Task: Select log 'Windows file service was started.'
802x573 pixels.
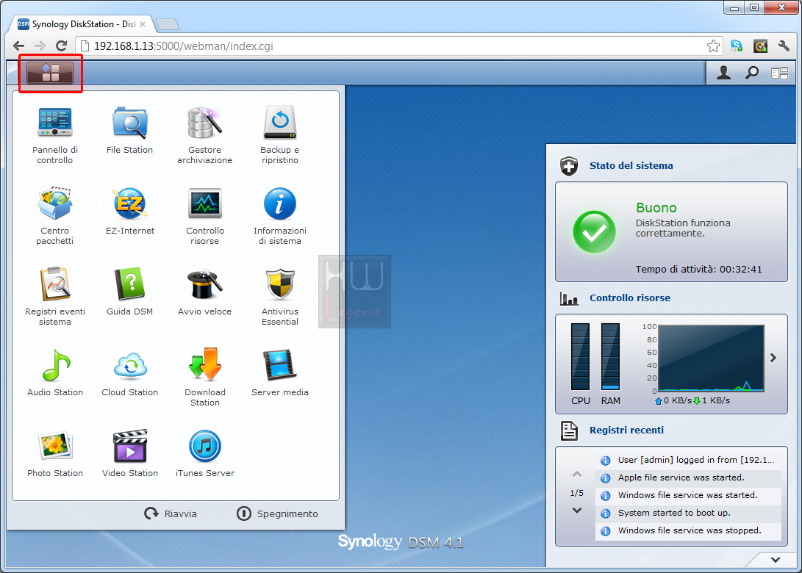Action: pyautogui.click(x=689, y=495)
